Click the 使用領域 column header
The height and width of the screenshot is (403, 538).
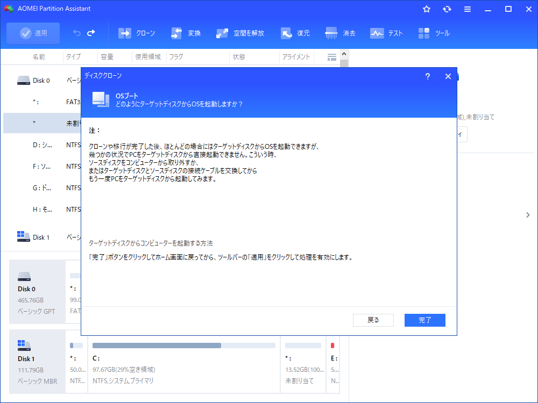click(x=148, y=57)
